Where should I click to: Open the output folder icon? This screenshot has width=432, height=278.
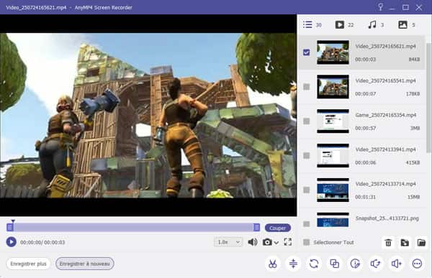(421, 243)
